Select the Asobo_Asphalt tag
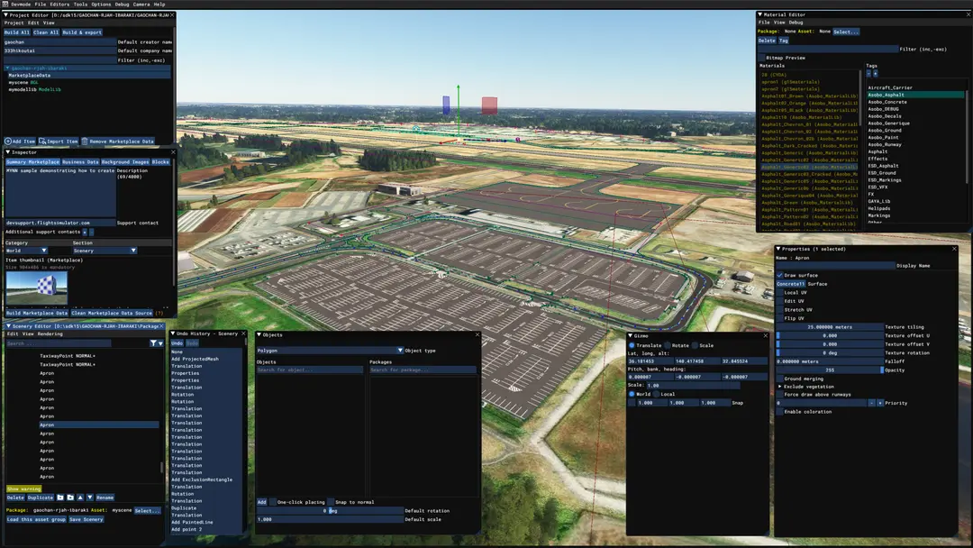Screen dimensions: 973x548 (916, 95)
